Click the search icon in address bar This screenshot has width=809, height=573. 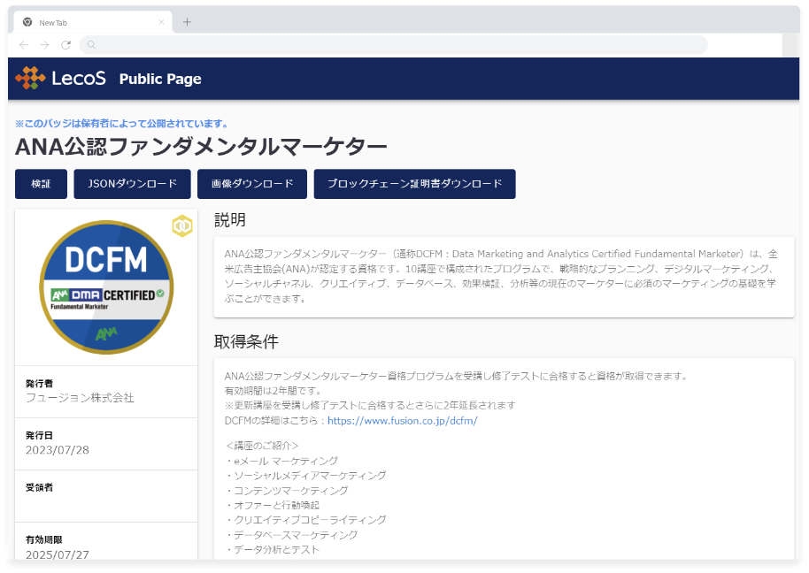[91, 45]
